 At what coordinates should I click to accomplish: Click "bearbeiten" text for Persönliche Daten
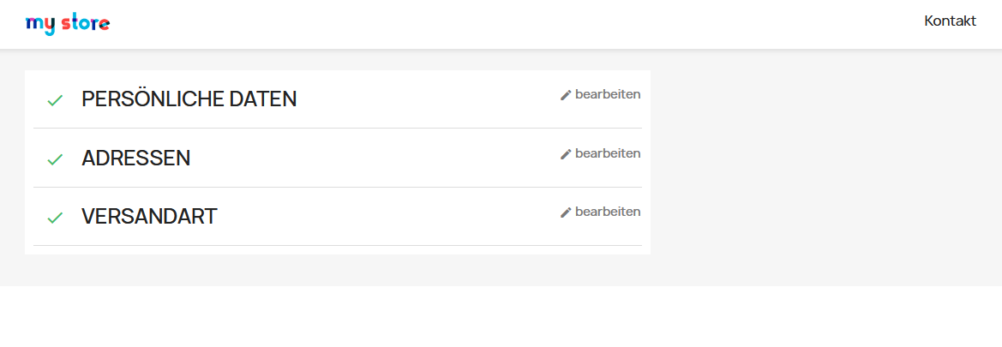pos(608,94)
